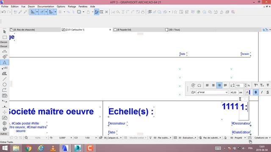Click the text rotation A icon
Image resolution: width=271 pixels, height=152 pixels.
point(193,85)
